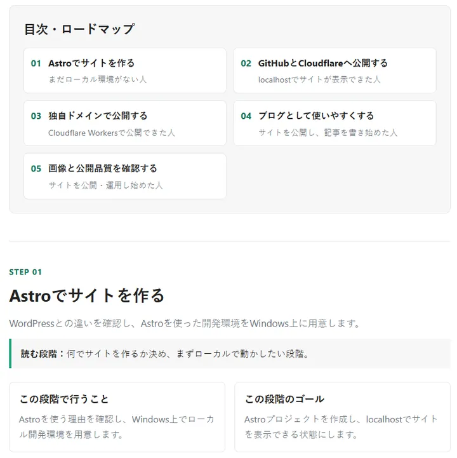Click the text サイトを公開し、記事を書き始めた人

coord(328,133)
